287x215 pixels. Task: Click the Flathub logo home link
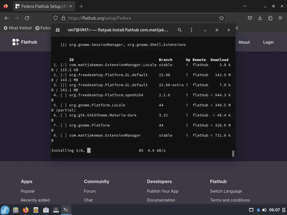point(25,42)
